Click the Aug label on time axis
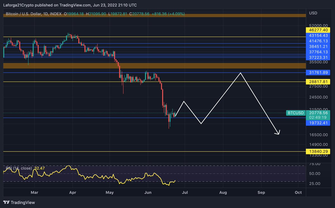Viewport: 335px width, 208px height. [223, 192]
